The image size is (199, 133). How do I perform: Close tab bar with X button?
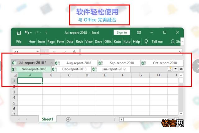[x=181, y=69]
